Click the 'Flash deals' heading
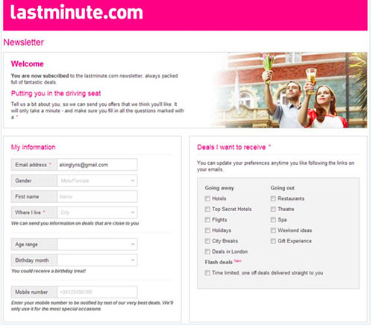This screenshot has width=373, height=329. (219, 262)
